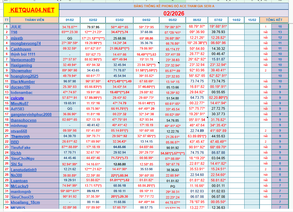Open member link BBD
The height and width of the screenshot is (212, 293).
pos(15,142)
